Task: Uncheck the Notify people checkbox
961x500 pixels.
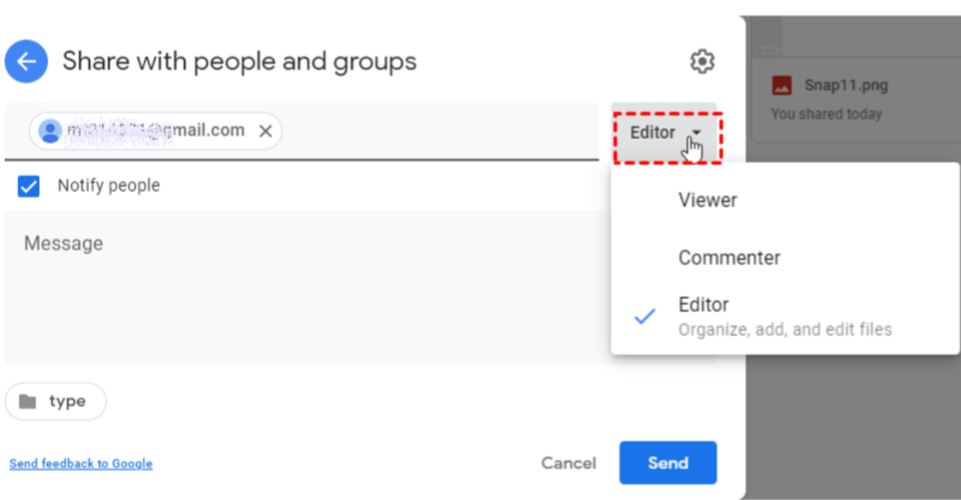Action: click(x=28, y=186)
